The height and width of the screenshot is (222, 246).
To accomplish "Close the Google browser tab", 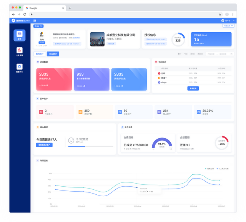I will (63, 8).
